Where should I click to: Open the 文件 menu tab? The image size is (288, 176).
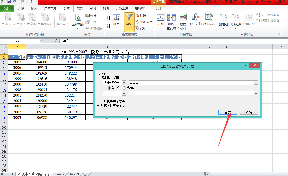click(7, 8)
